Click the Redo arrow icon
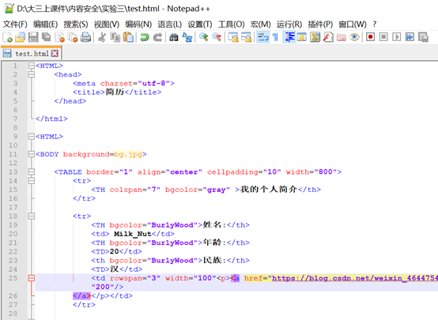Viewport: 438px width, 320px height. click(157, 37)
